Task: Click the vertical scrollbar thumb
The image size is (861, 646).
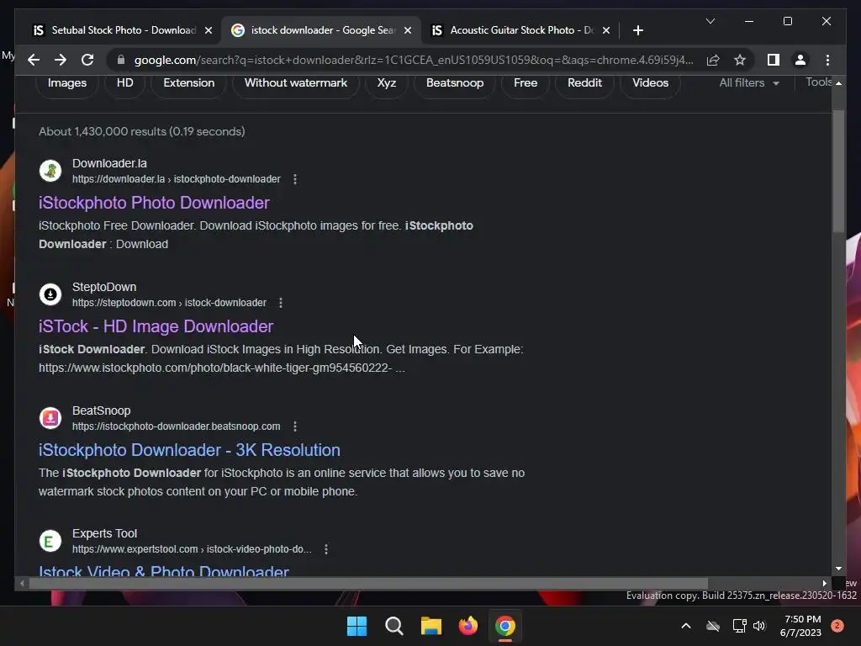Action: pos(838,171)
